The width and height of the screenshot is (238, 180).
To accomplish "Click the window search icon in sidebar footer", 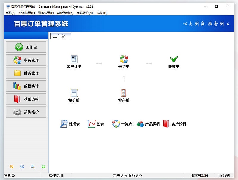I will click(33, 167).
